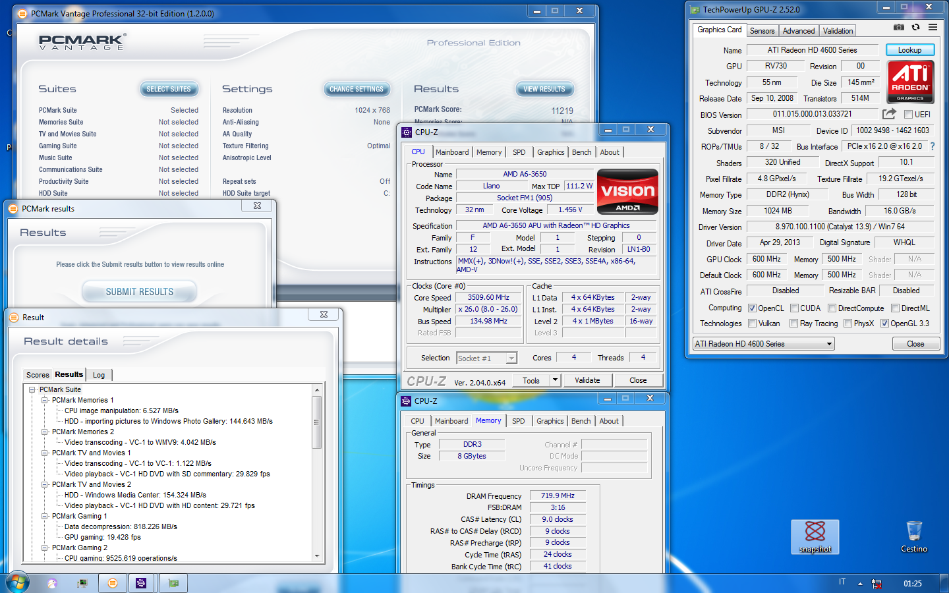
Task: Open the GPU-Z hamburger menu
Action: (x=933, y=27)
